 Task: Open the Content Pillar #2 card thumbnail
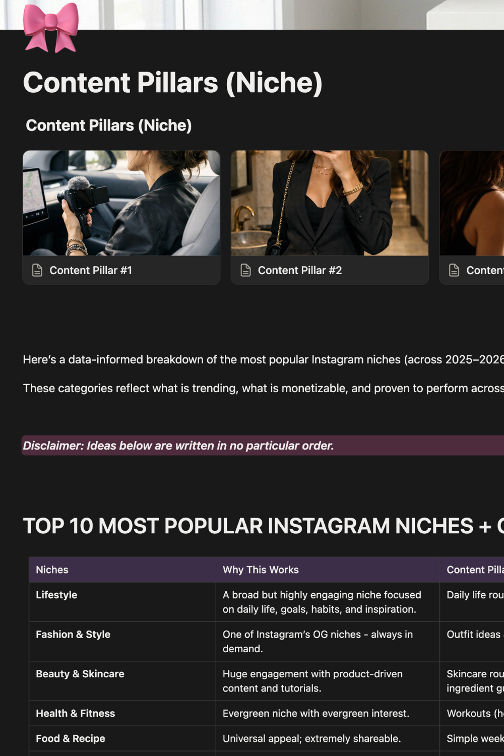(330, 203)
